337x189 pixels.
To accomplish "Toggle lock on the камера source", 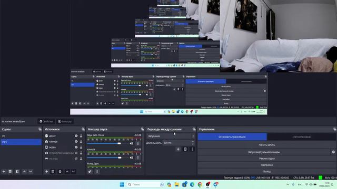I will tap(81, 142).
